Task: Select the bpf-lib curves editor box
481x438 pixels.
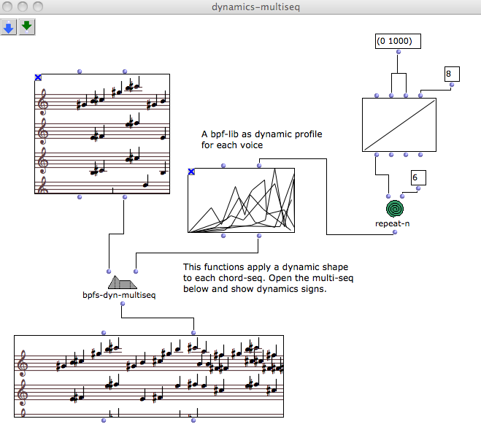Action: [x=241, y=201]
